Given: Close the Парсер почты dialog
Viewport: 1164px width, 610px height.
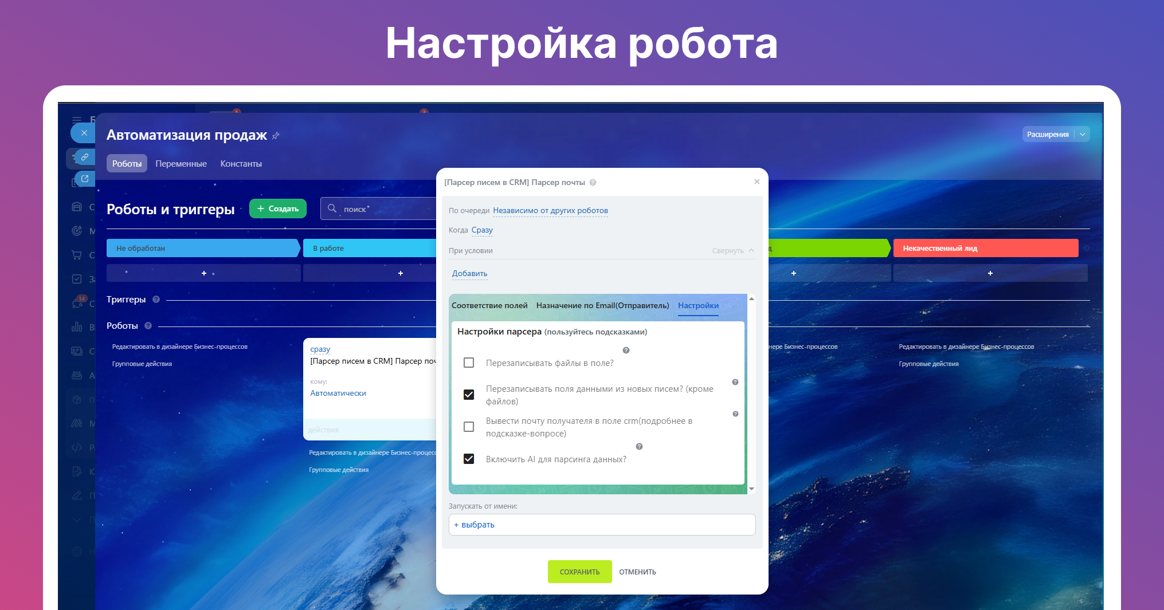Looking at the screenshot, I should tap(757, 182).
